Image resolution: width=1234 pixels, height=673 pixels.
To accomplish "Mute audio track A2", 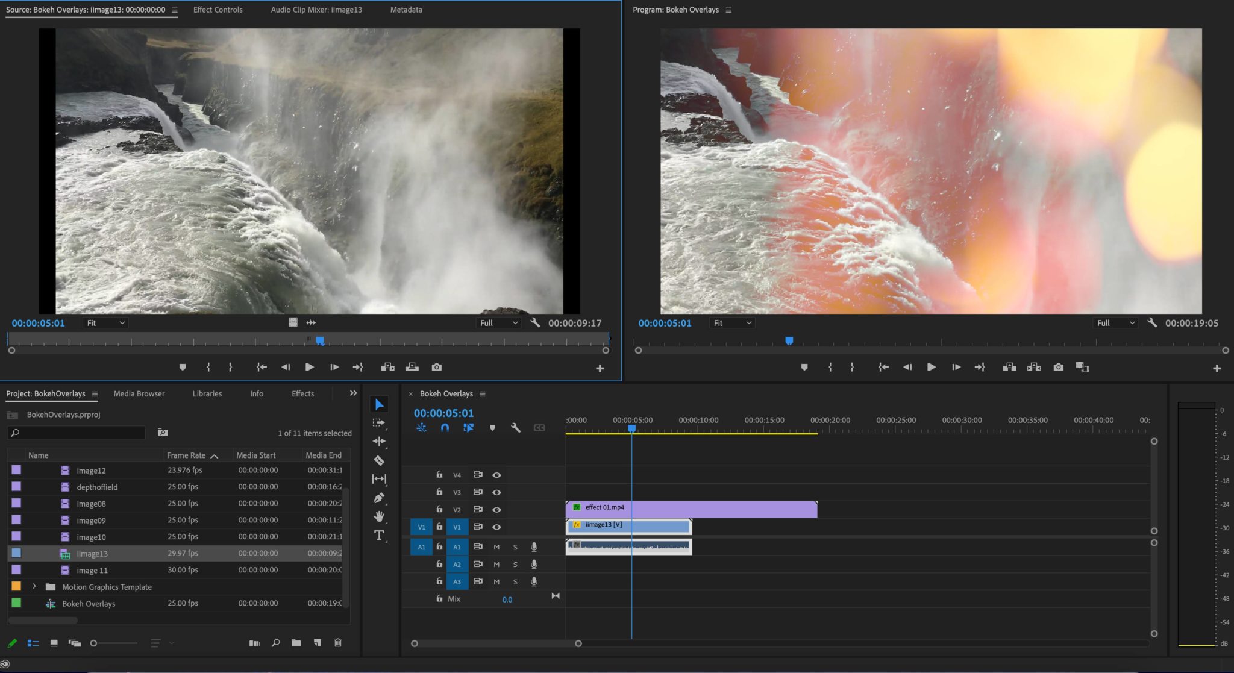I will click(496, 564).
